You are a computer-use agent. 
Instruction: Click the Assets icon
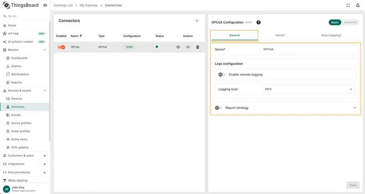coord(8,115)
